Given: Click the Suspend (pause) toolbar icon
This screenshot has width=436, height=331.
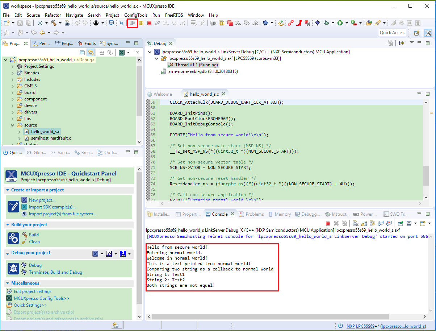Looking at the screenshot, I should point(141,23).
